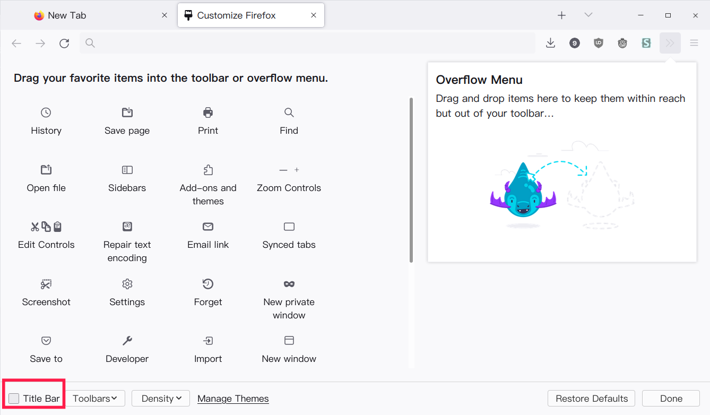This screenshot has width=710, height=415.
Task: Select the Print icon
Action: coord(208,113)
